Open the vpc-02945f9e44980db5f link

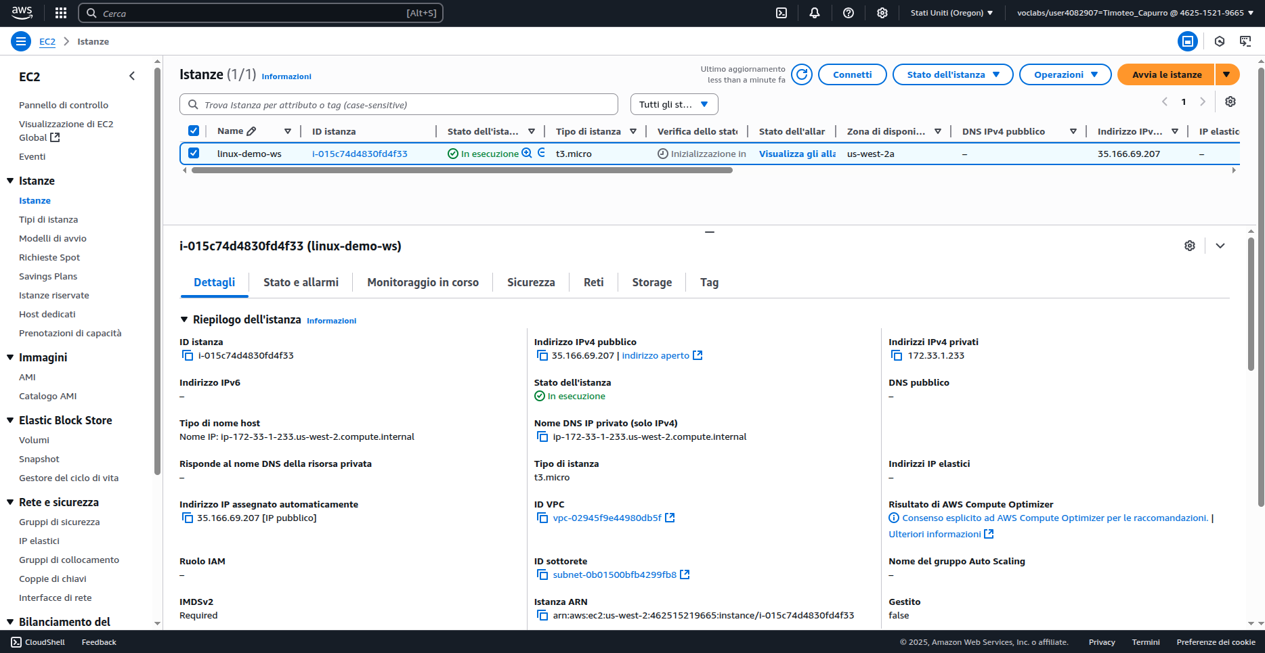click(x=614, y=518)
